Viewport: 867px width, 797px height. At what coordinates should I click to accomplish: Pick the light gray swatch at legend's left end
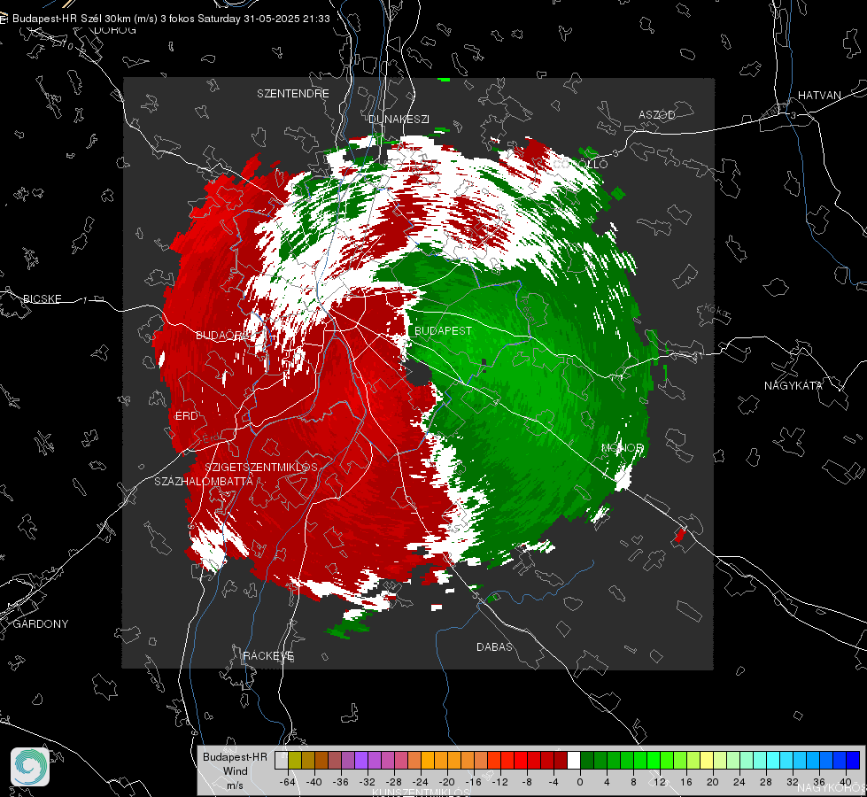point(282,760)
